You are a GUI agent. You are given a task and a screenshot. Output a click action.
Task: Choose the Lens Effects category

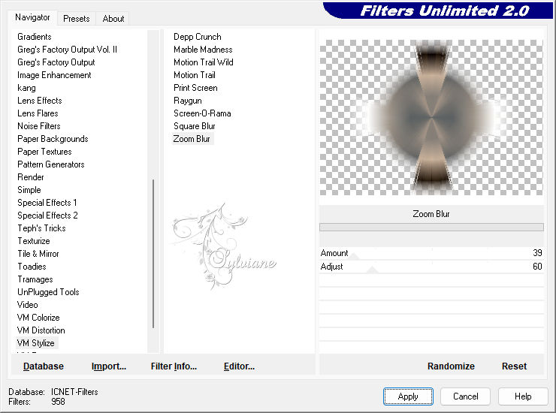pos(39,101)
